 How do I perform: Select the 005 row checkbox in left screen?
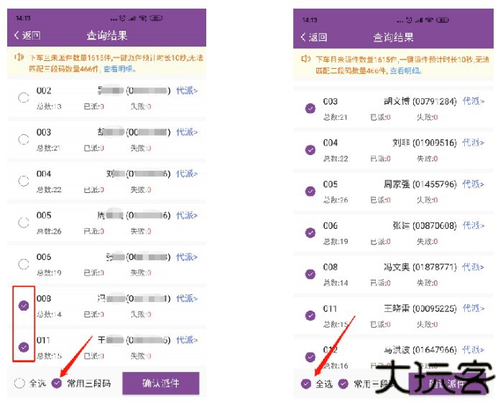tap(24, 222)
